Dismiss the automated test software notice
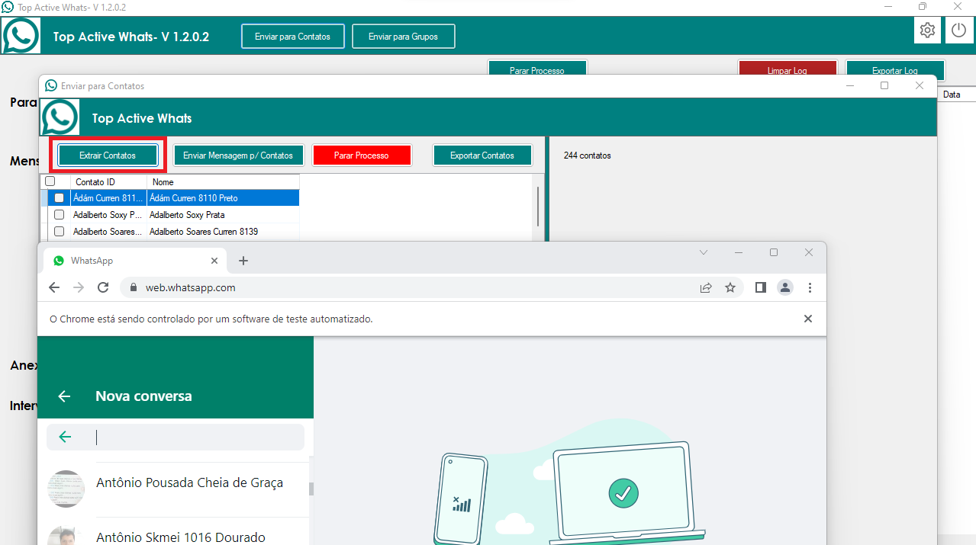The image size is (976, 545). (x=808, y=319)
